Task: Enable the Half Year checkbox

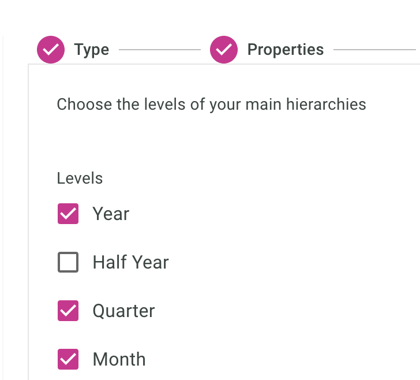Action: coord(68,263)
